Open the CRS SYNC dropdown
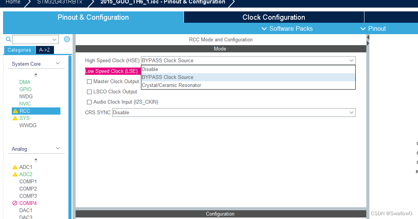The height and width of the screenshot is (219, 418). click(x=351, y=112)
